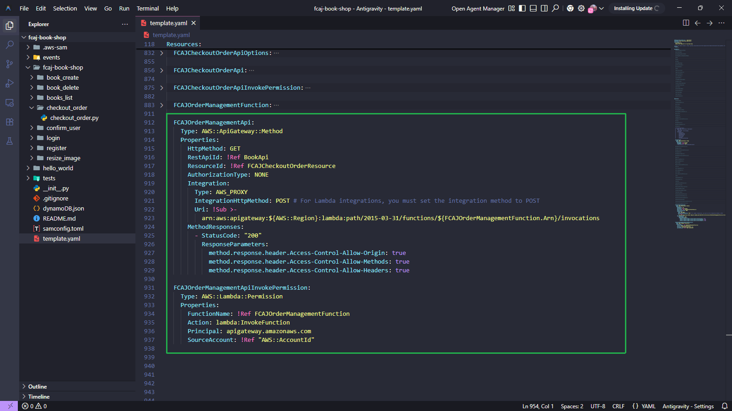Customize layout icon next to Open Agent Manager
Viewport: 732px width, 411px height.
[x=511, y=8]
